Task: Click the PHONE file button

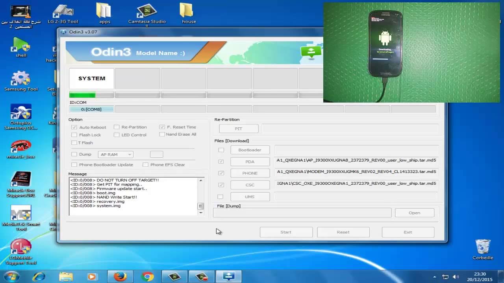Action: (x=250, y=173)
